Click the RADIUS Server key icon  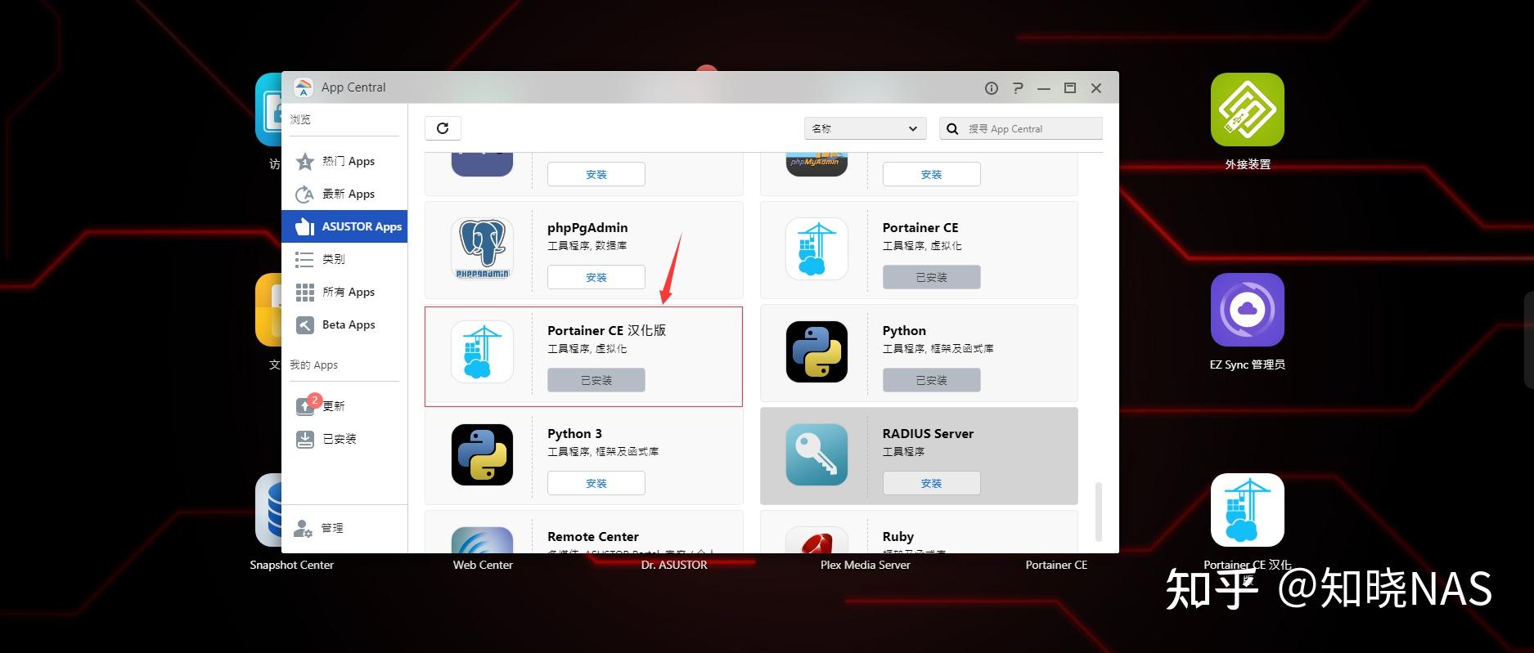point(816,454)
